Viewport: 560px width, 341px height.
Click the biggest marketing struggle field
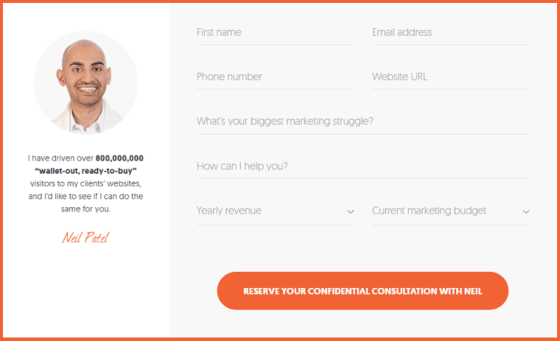(363, 121)
